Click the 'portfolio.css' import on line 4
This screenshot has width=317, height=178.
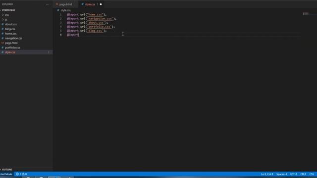[99, 27]
